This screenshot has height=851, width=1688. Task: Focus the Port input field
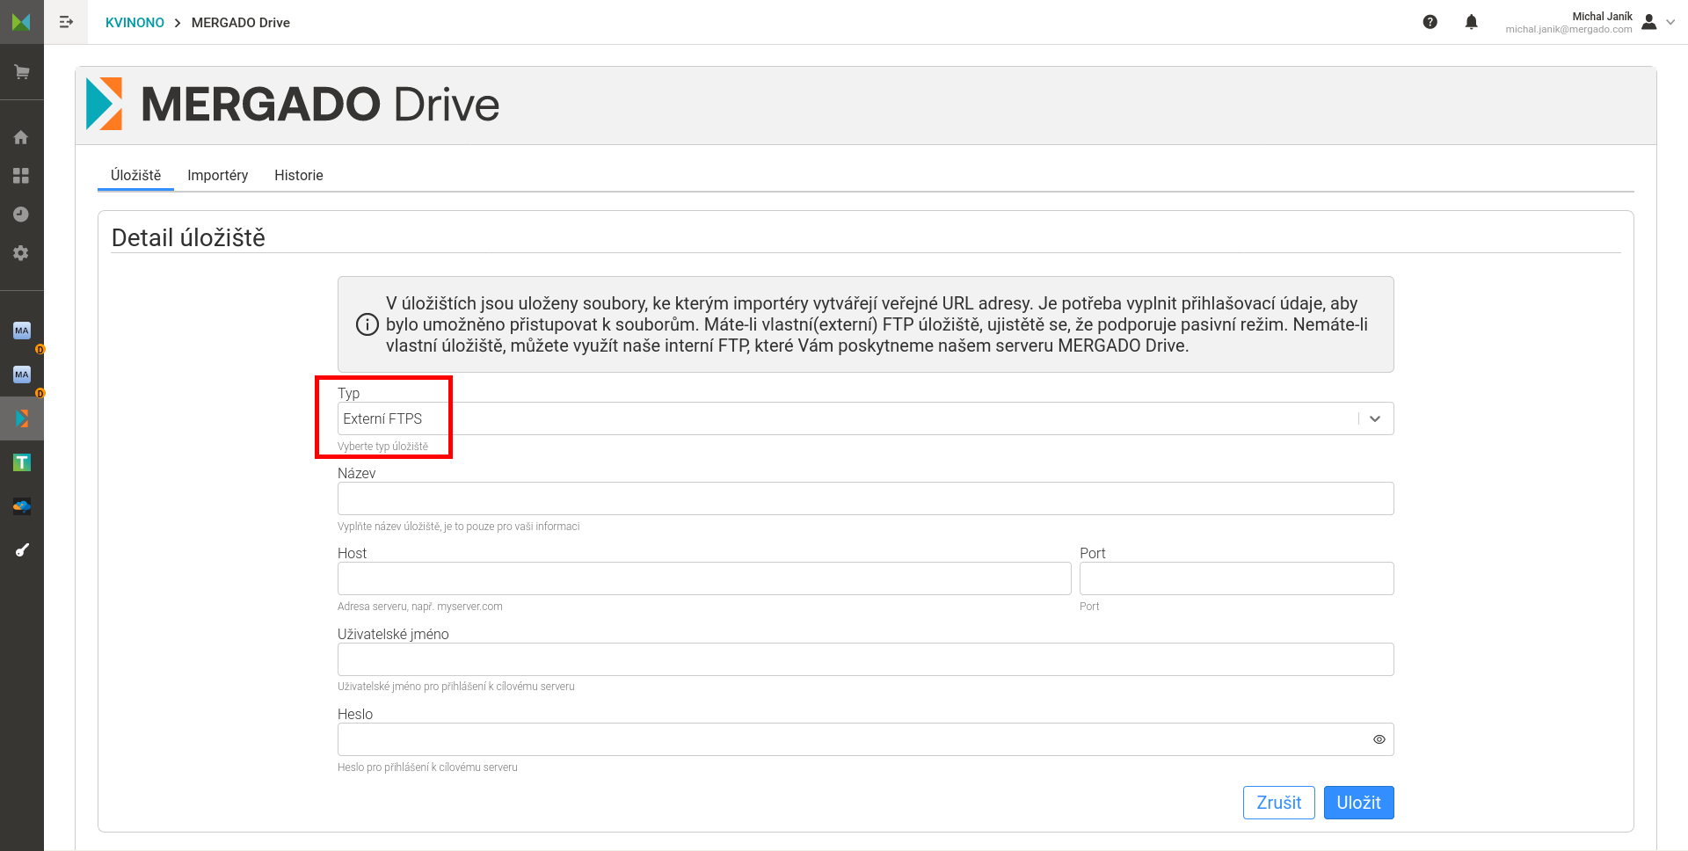(1237, 578)
